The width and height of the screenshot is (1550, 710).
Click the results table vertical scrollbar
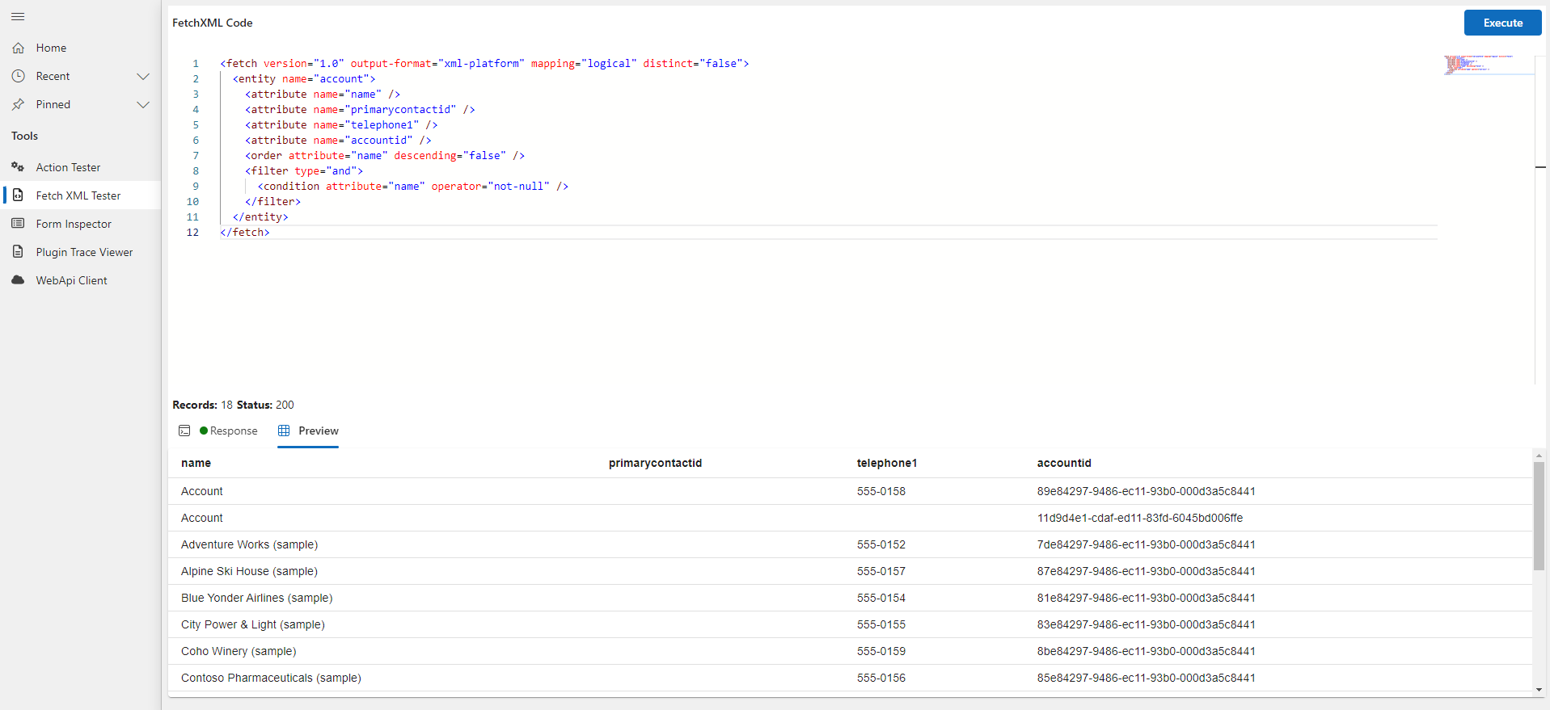1539,516
